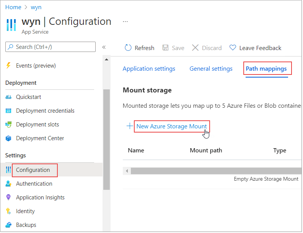Click the Events (preview) lightning icon

(x=8, y=66)
